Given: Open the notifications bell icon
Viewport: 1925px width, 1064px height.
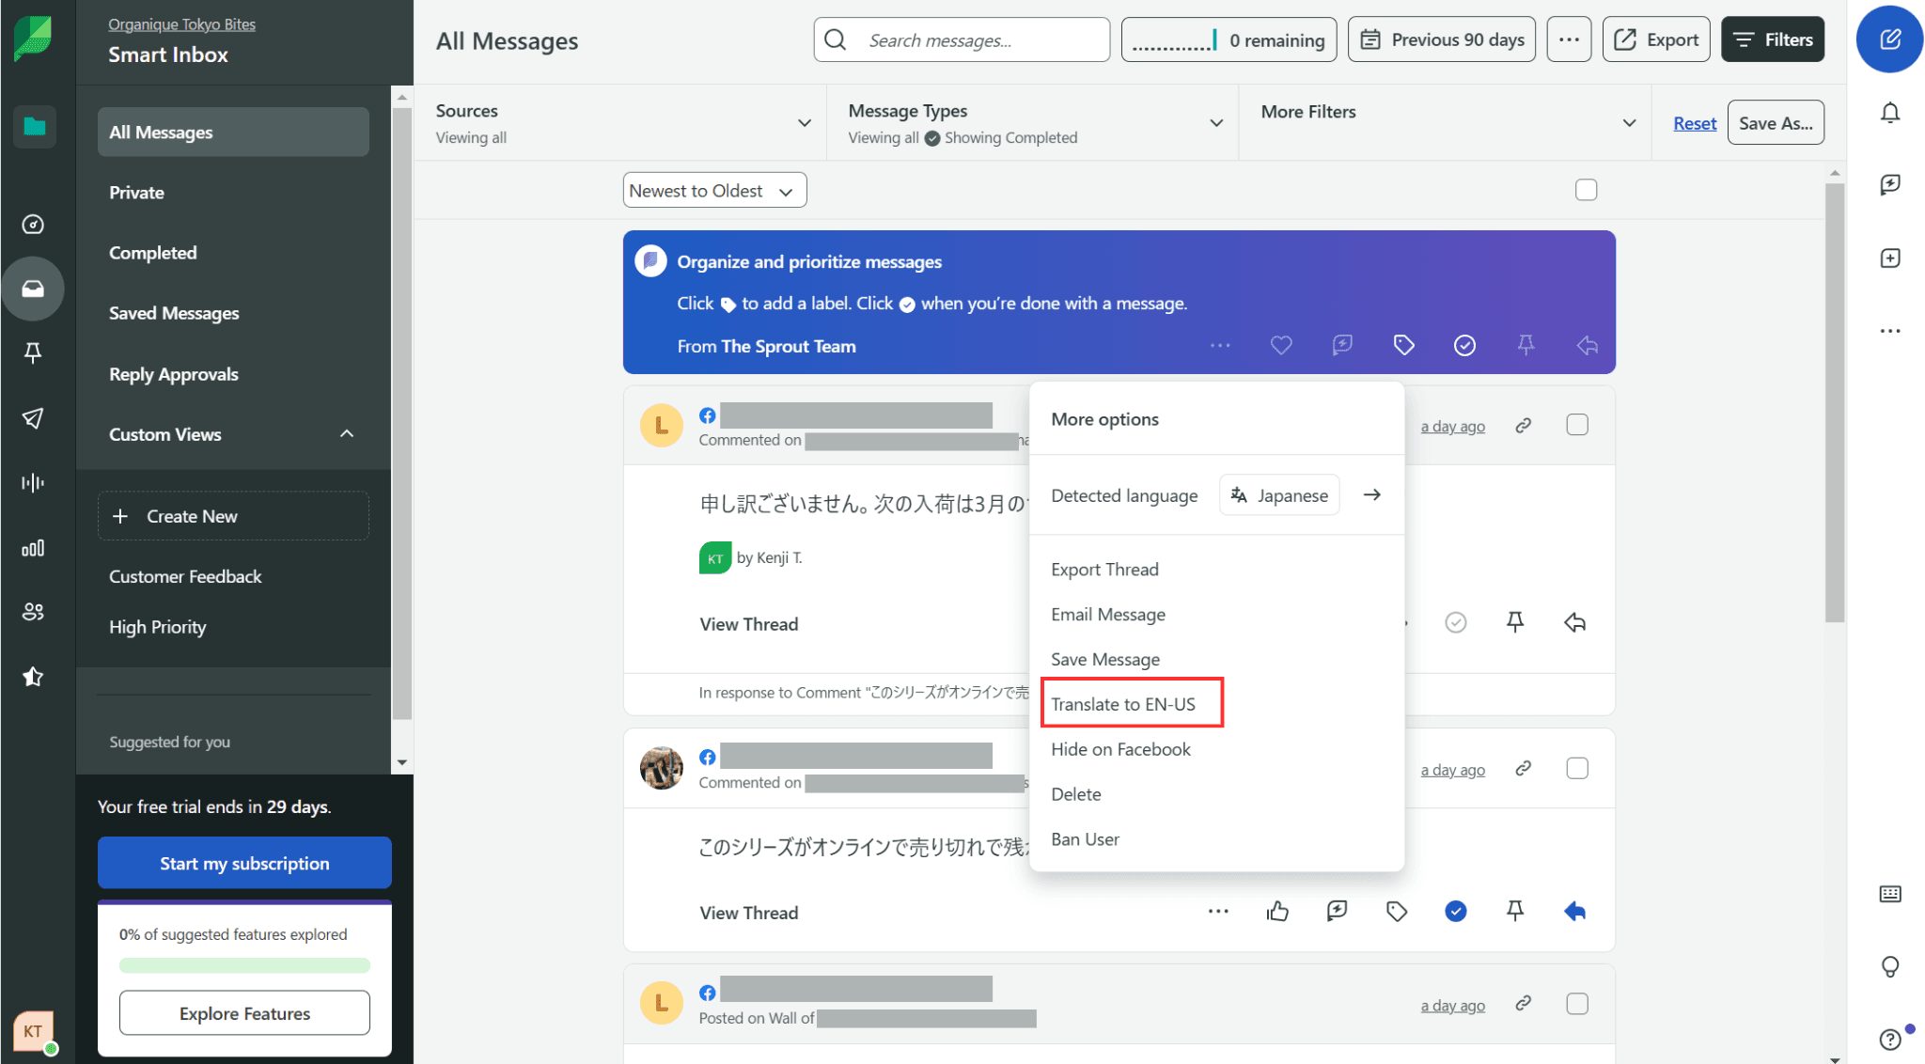Looking at the screenshot, I should click(1890, 113).
